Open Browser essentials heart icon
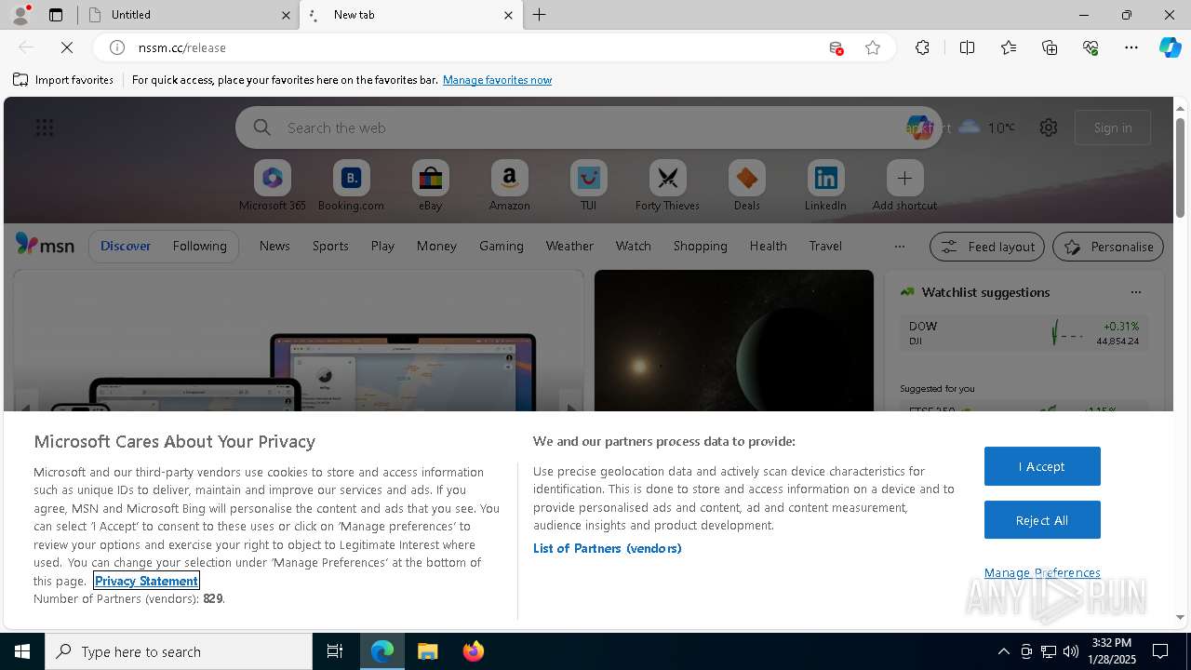The image size is (1191, 670). tap(1091, 47)
